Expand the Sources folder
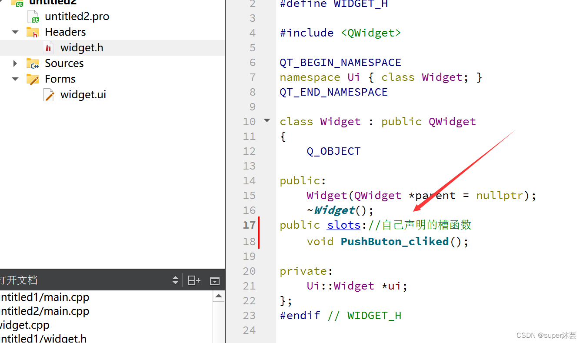Viewport: 583px width, 343px height. click(x=16, y=63)
